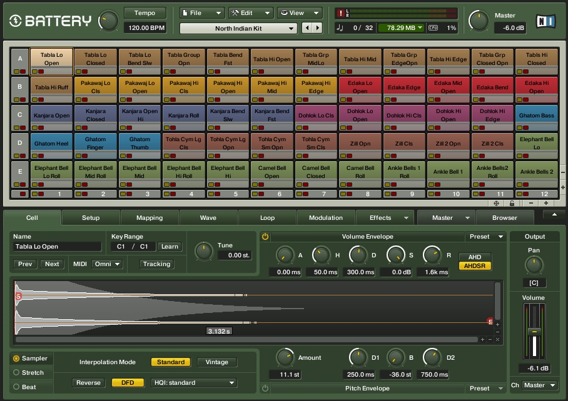Solo row A with yellow button
The width and height of the screenshot is (568, 401).
[x=16, y=72]
